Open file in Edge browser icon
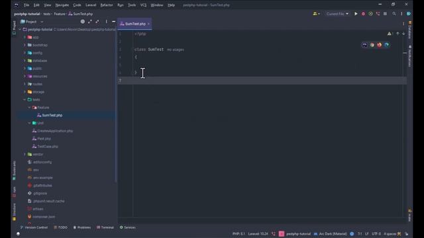This screenshot has width=424, height=238. point(387,45)
